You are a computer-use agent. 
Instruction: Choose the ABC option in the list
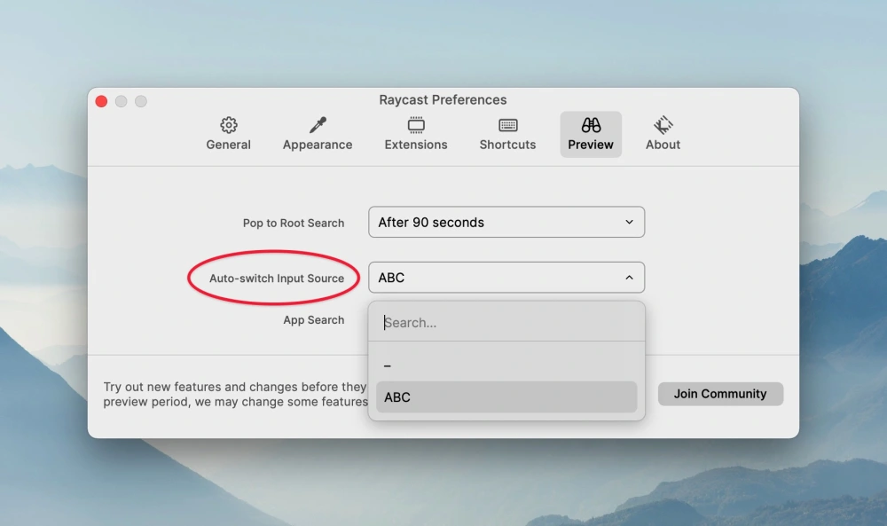[x=506, y=397]
